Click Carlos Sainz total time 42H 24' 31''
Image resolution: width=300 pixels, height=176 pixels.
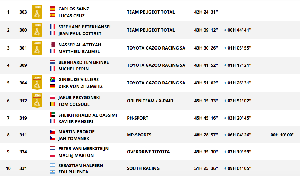pos(206,12)
